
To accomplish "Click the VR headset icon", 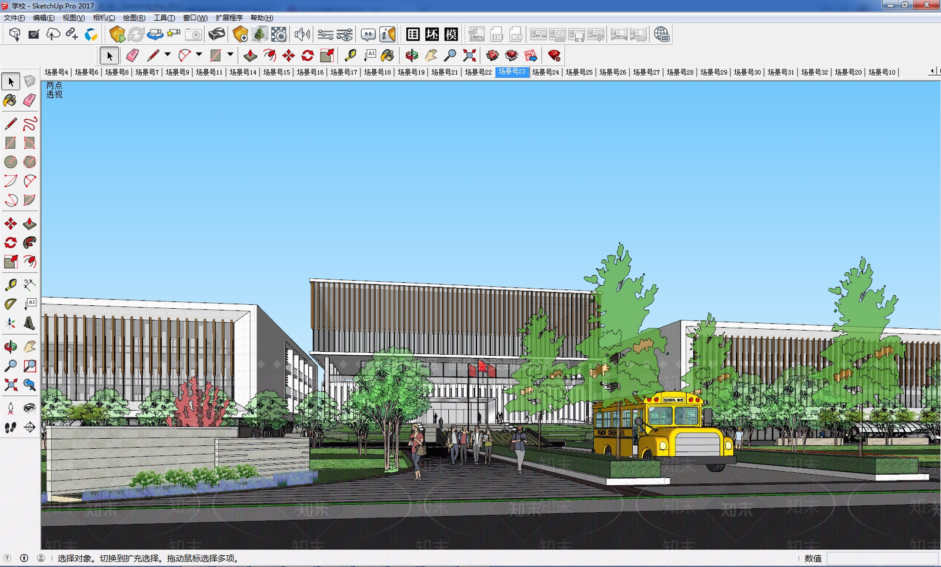I will point(217,35).
